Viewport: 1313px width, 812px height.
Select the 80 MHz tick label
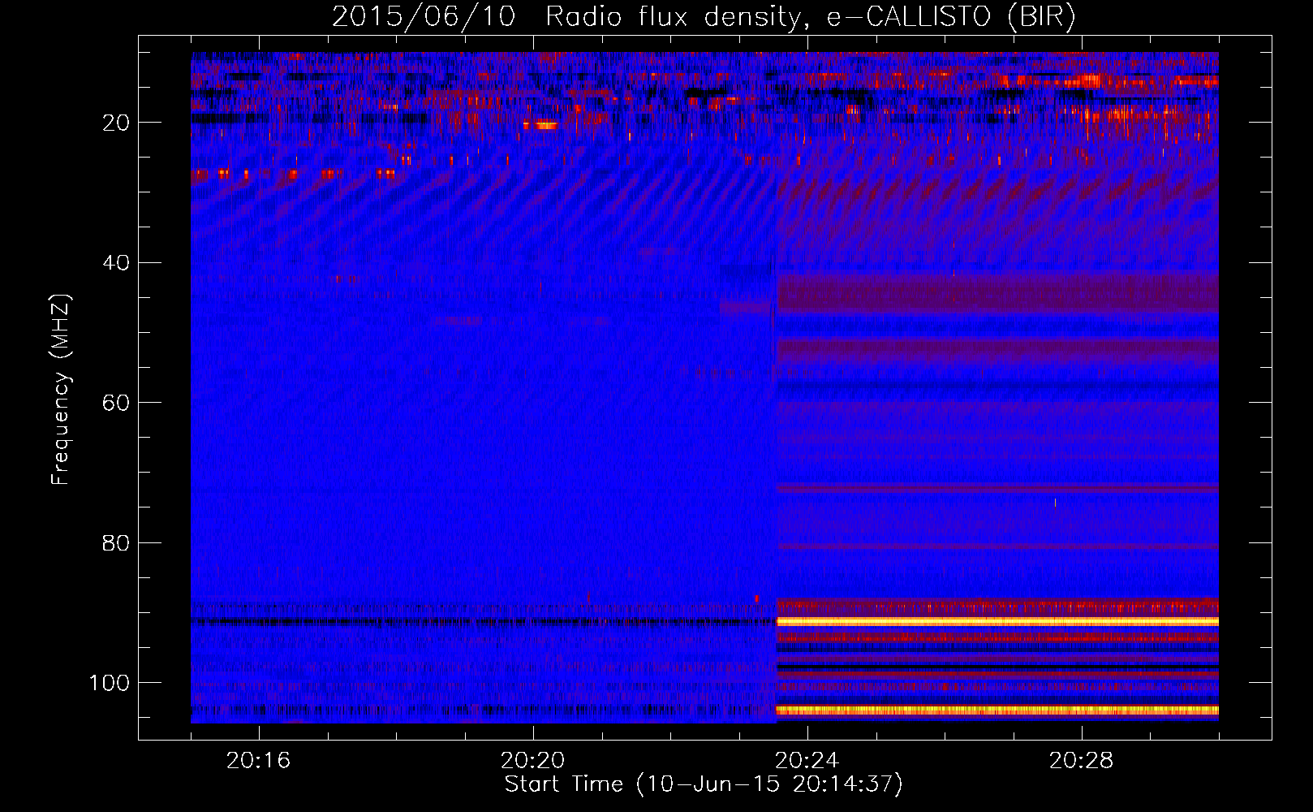[116, 543]
